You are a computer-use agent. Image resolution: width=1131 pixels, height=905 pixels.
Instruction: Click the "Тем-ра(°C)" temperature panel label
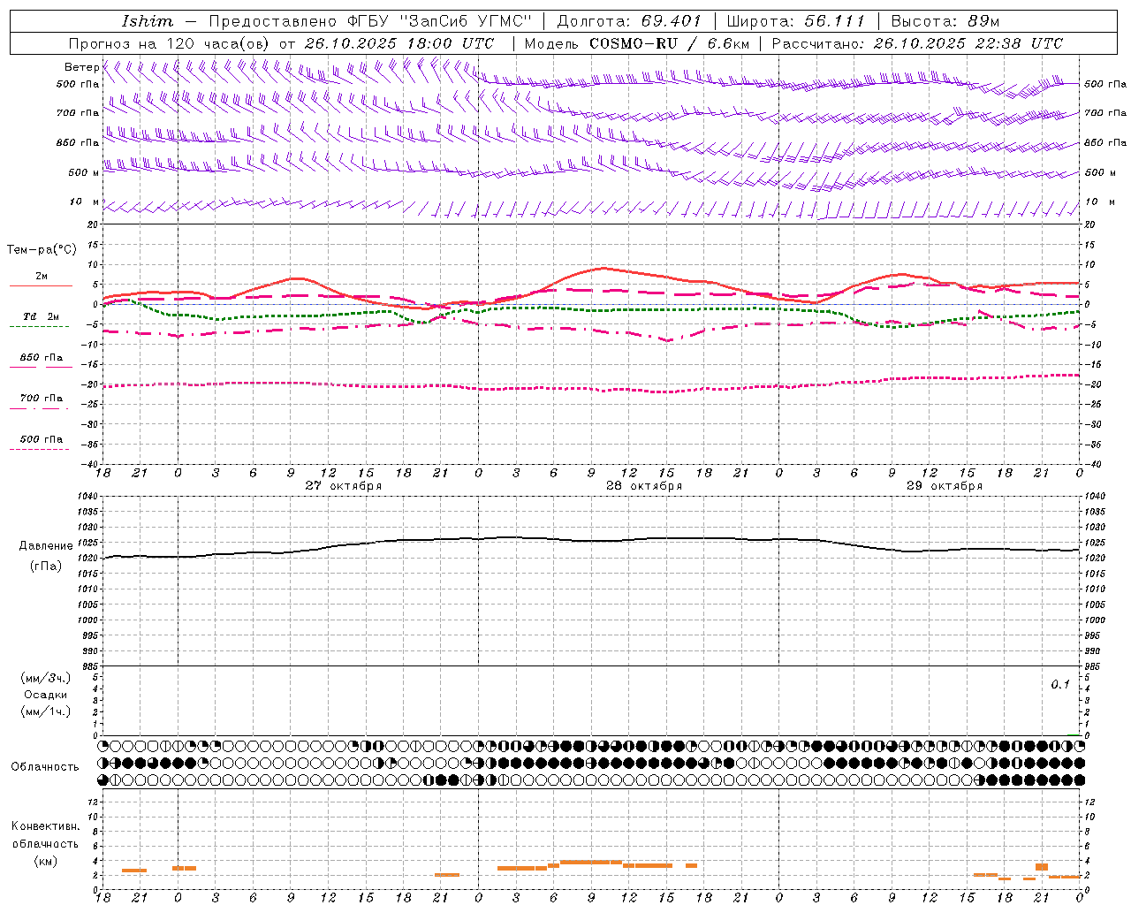[x=42, y=250]
